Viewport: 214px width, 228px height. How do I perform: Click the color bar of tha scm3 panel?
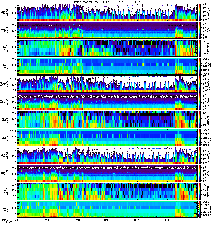pos(199,30)
